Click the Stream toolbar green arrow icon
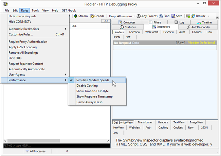 click(x=76, y=16)
